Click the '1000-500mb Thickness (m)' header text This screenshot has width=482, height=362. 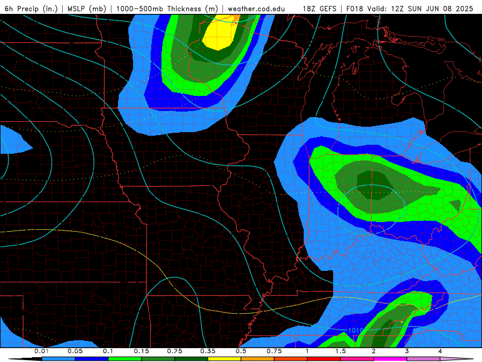[x=167, y=8]
